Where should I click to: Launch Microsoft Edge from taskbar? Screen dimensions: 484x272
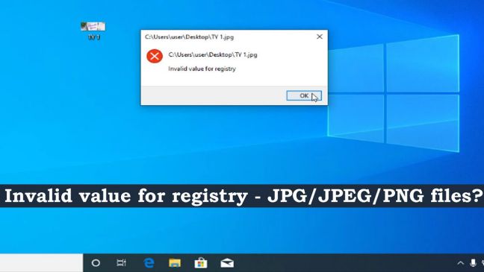coord(149,263)
